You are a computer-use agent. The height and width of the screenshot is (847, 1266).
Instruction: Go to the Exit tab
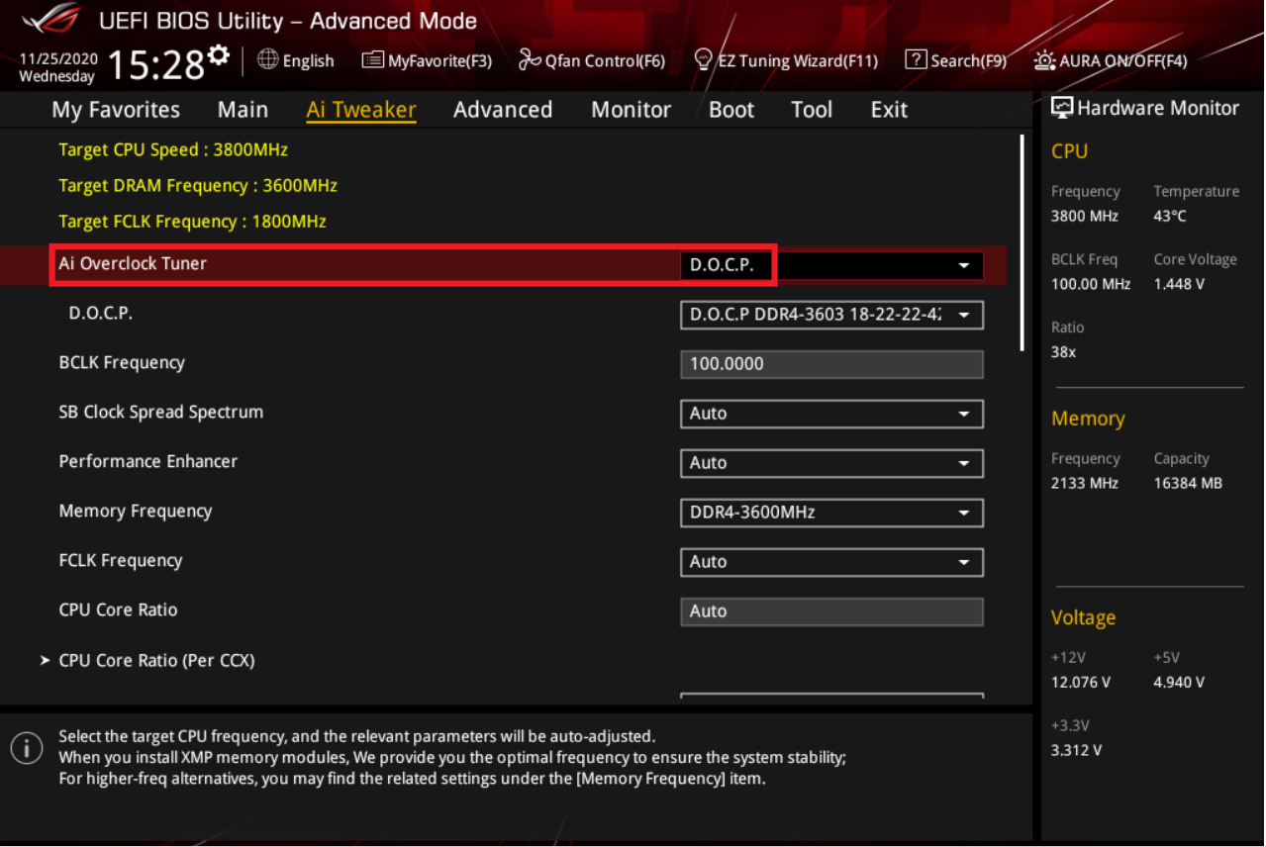click(x=889, y=110)
